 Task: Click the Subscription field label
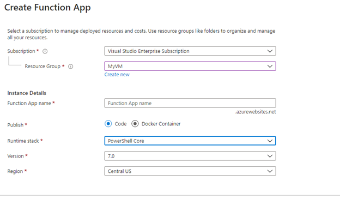pos(21,51)
